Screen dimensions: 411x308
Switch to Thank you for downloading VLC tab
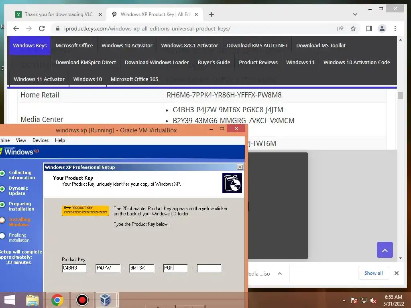coord(59,14)
